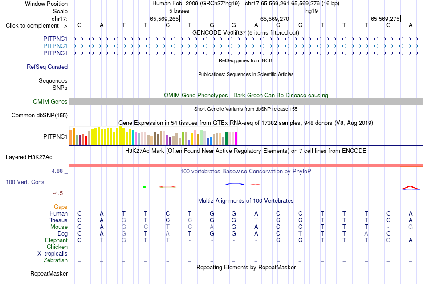Open the RefSeq Curated track label
The image size is (423, 284).
(47, 67)
